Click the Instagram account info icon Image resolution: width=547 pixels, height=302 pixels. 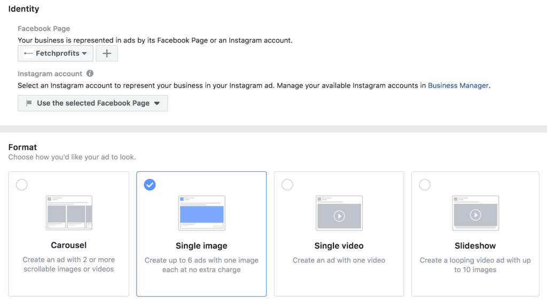pyautogui.click(x=90, y=74)
